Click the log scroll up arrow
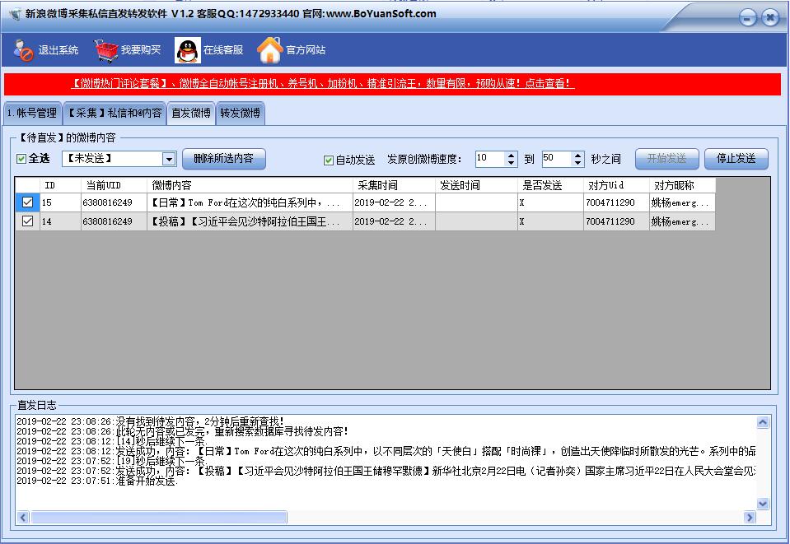790x544 pixels. point(763,422)
